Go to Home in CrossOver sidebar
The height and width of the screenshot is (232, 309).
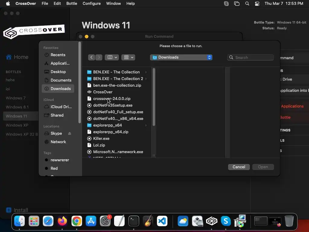[17, 57]
